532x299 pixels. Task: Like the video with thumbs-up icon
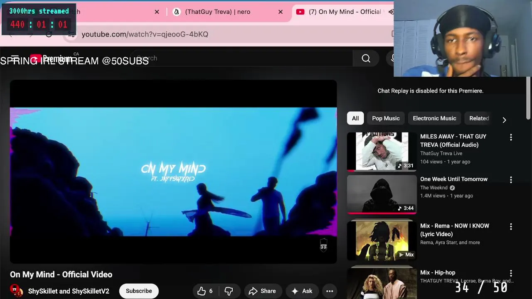pyautogui.click(x=202, y=291)
